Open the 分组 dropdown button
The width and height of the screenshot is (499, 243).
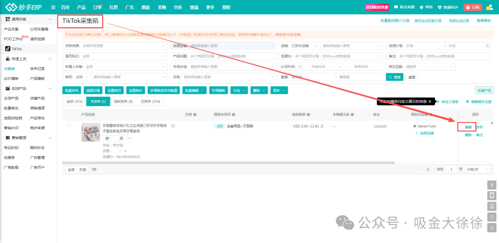click(x=239, y=91)
